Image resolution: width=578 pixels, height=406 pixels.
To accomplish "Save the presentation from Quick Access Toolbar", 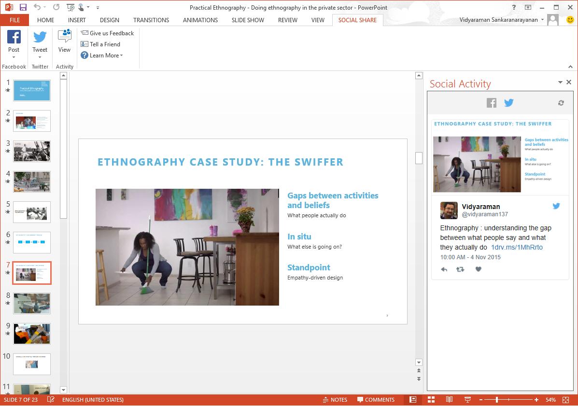I will pos(23,7).
